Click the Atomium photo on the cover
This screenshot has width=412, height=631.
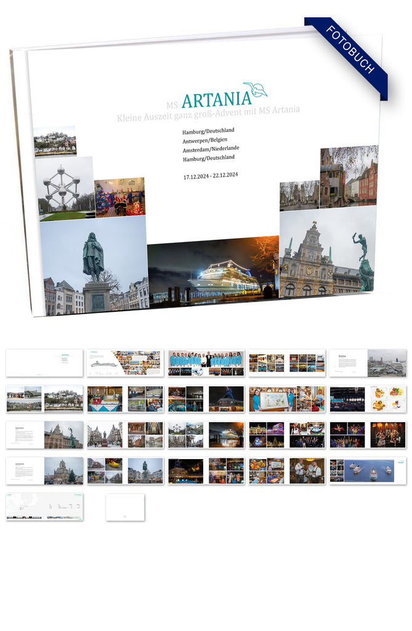(65, 189)
